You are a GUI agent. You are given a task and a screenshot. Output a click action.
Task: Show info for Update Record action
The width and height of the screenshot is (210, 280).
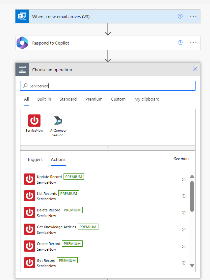point(184,179)
